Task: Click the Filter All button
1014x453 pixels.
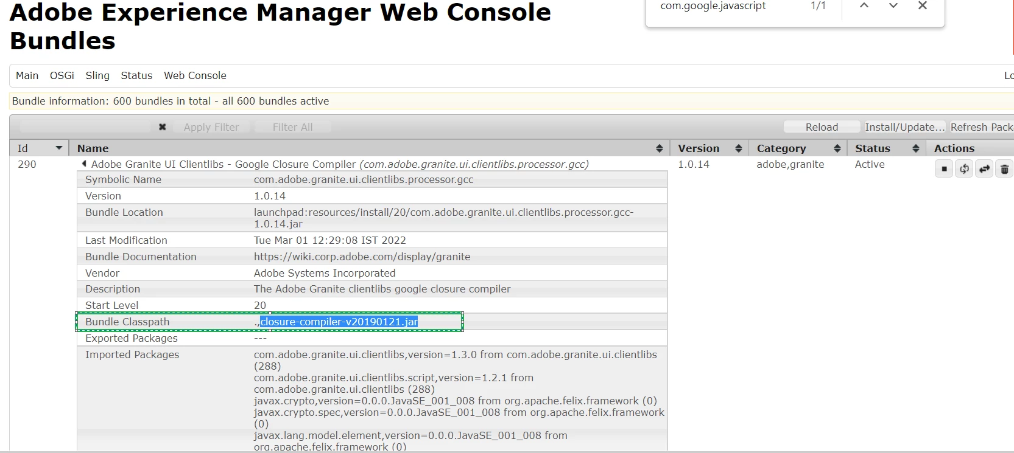Action: click(293, 127)
